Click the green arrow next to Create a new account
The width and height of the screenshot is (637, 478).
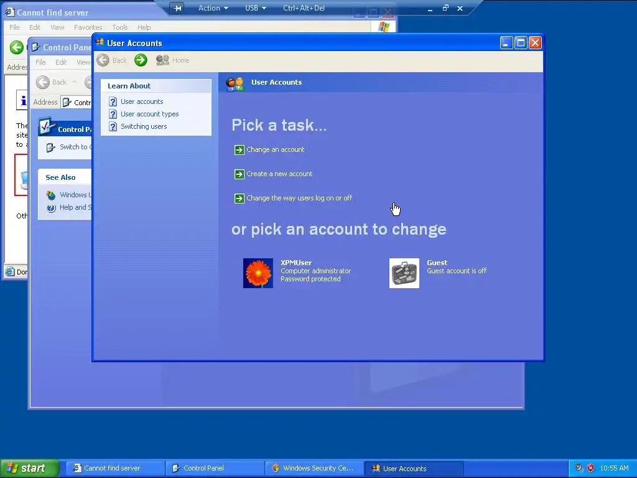(239, 174)
